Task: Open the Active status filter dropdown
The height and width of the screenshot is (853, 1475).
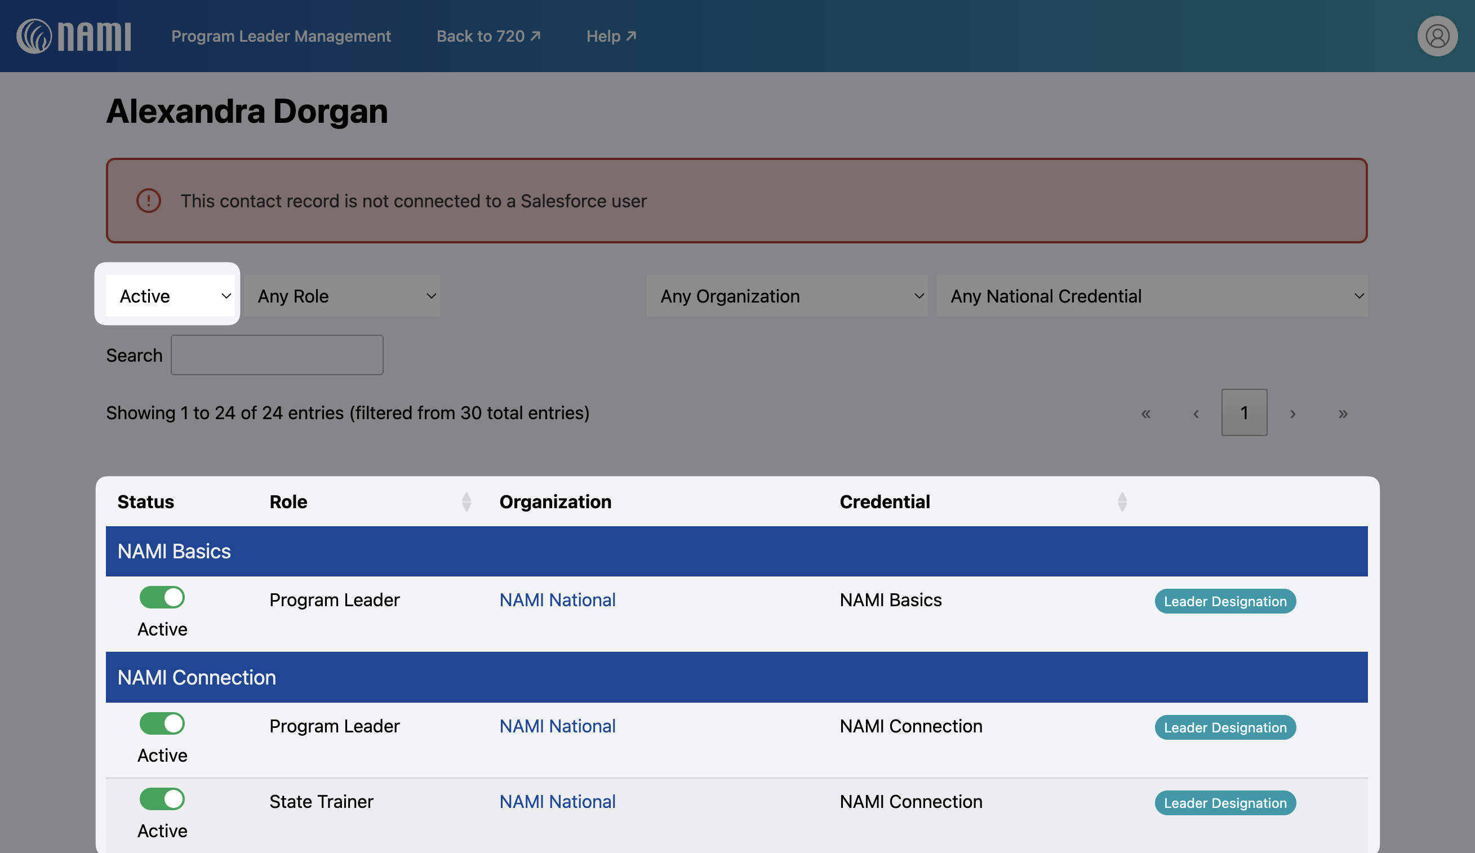Action: click(x=170, y=296)
